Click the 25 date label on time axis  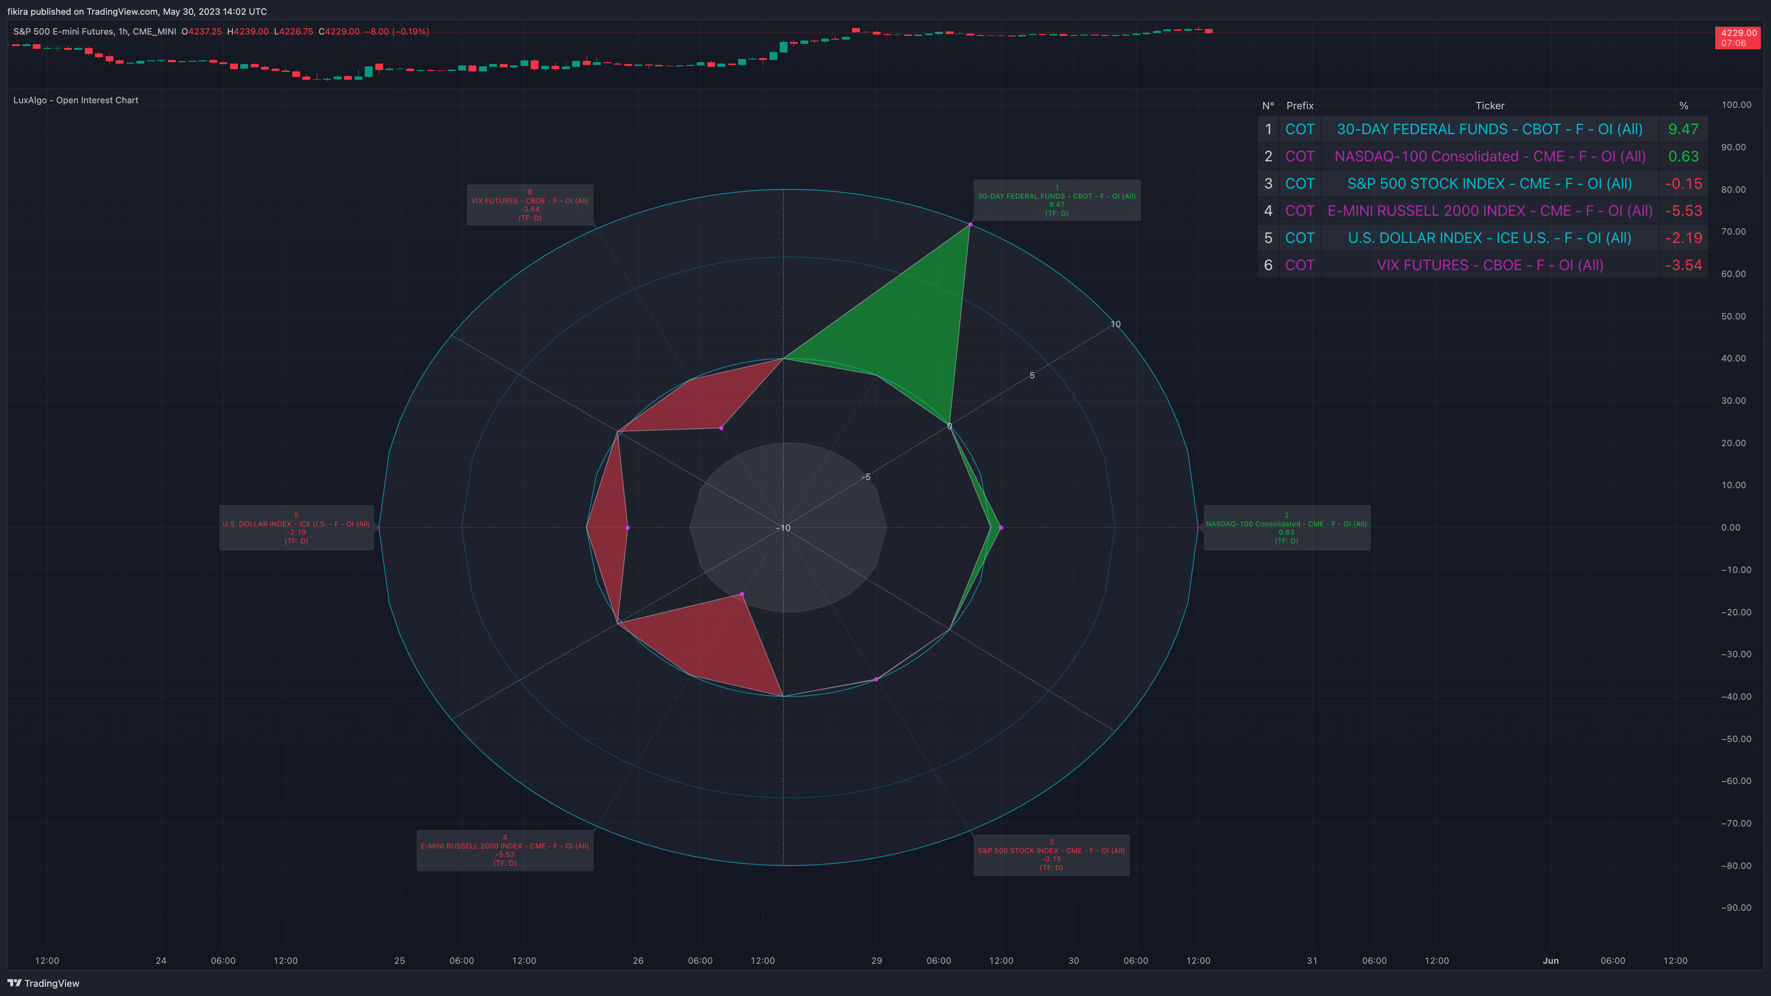[399, 961]
